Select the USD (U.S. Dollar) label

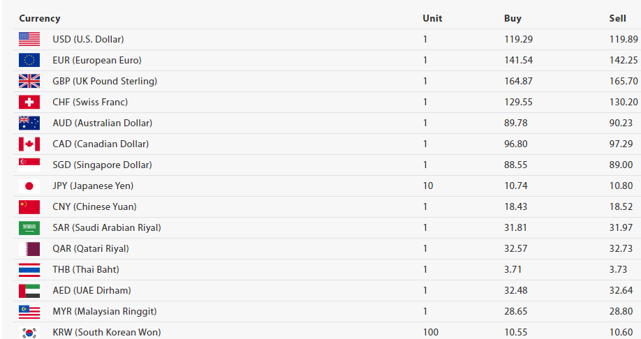(x=88, y=39)
